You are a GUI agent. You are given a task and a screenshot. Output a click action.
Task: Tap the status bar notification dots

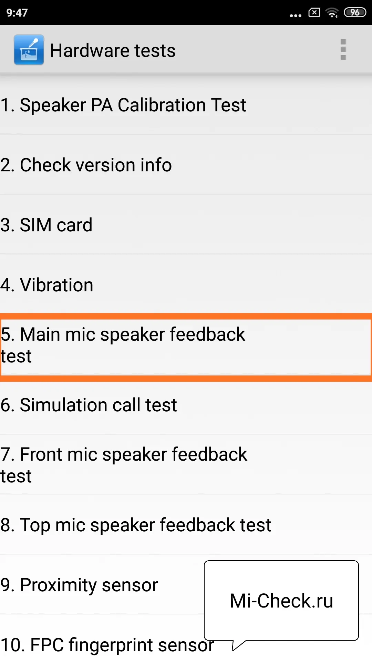296,15
